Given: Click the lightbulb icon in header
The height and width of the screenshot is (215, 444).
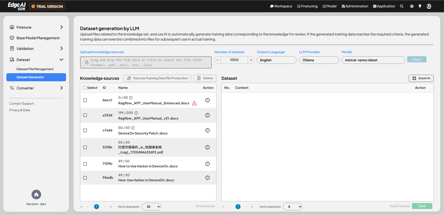Looking at the screenshot, I should pos(420,6).
